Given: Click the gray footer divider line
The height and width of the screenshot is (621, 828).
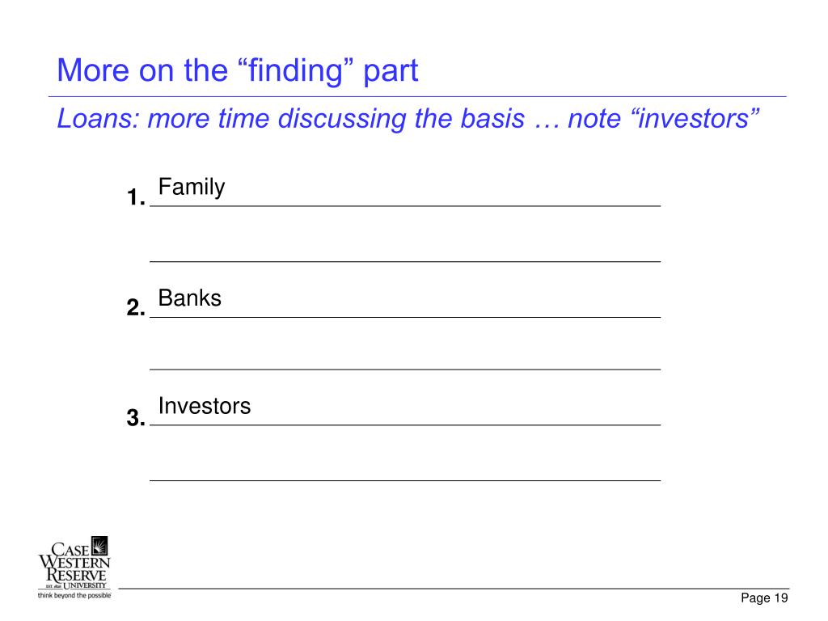Looking at the screenshot, I should (454, 589).
